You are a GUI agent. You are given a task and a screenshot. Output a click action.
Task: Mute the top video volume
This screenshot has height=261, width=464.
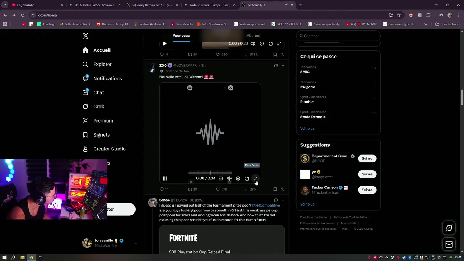point(253,43)
